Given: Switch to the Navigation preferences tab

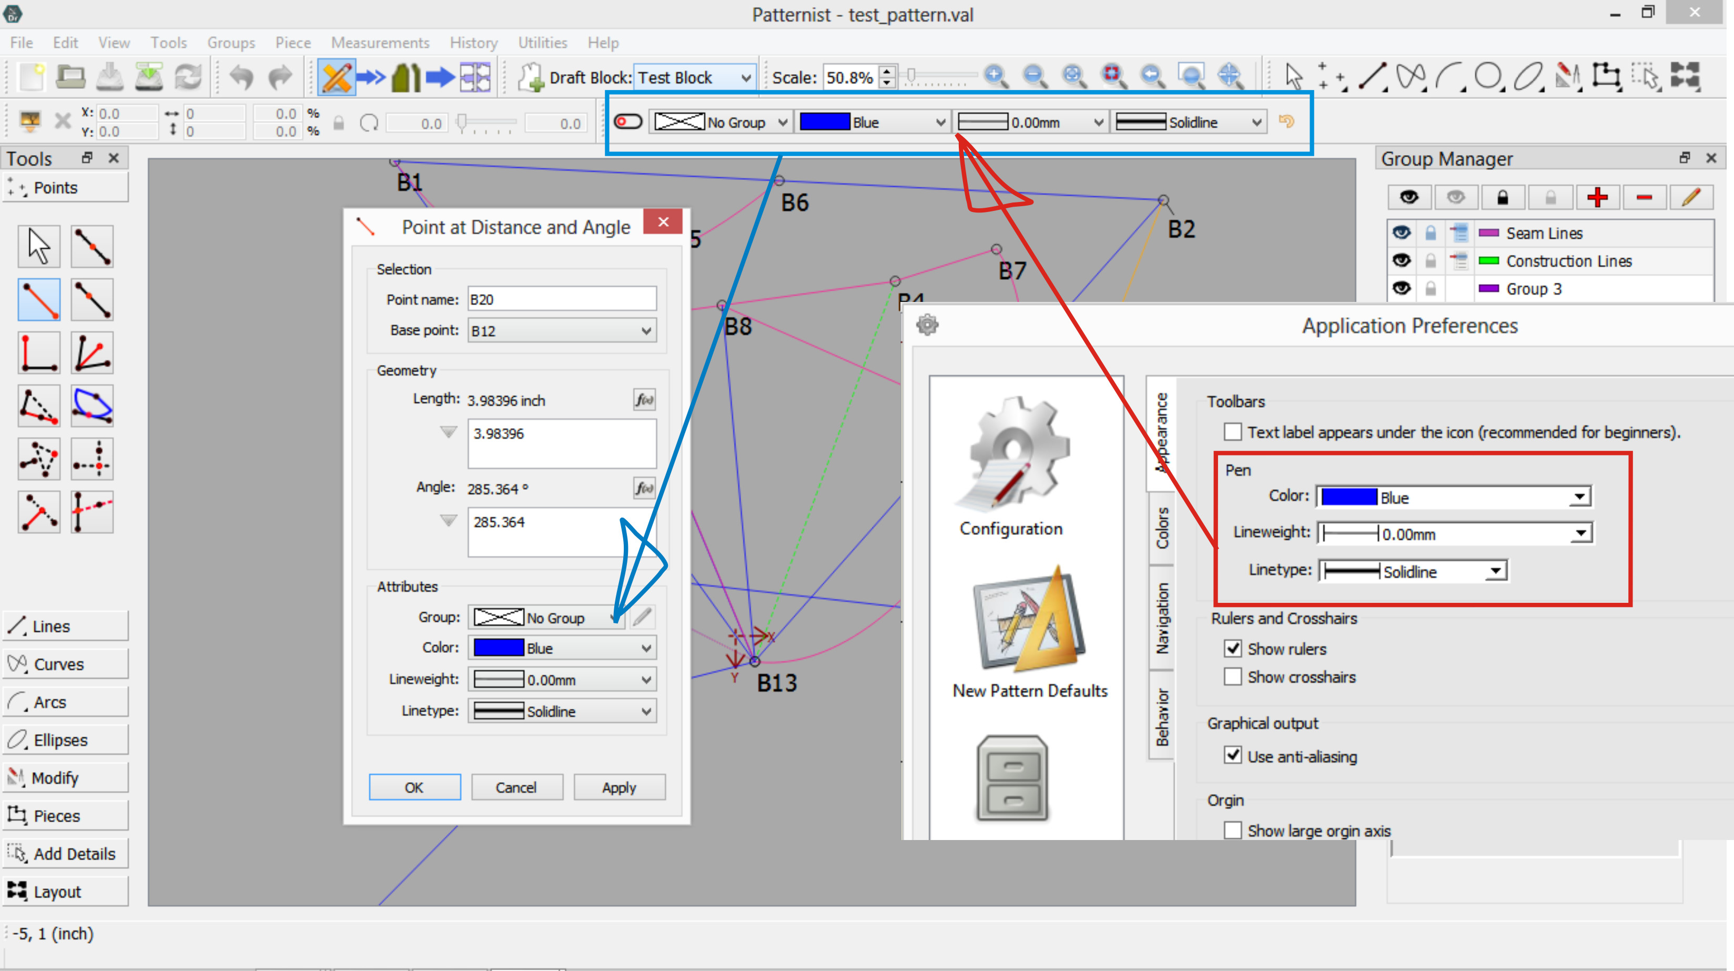Looking at the screenshot, I should pyautogui.click(x=1162, y=618).
